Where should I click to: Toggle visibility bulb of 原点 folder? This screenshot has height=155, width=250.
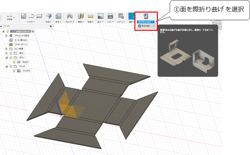pyautogui.click(x=11, y=53)
